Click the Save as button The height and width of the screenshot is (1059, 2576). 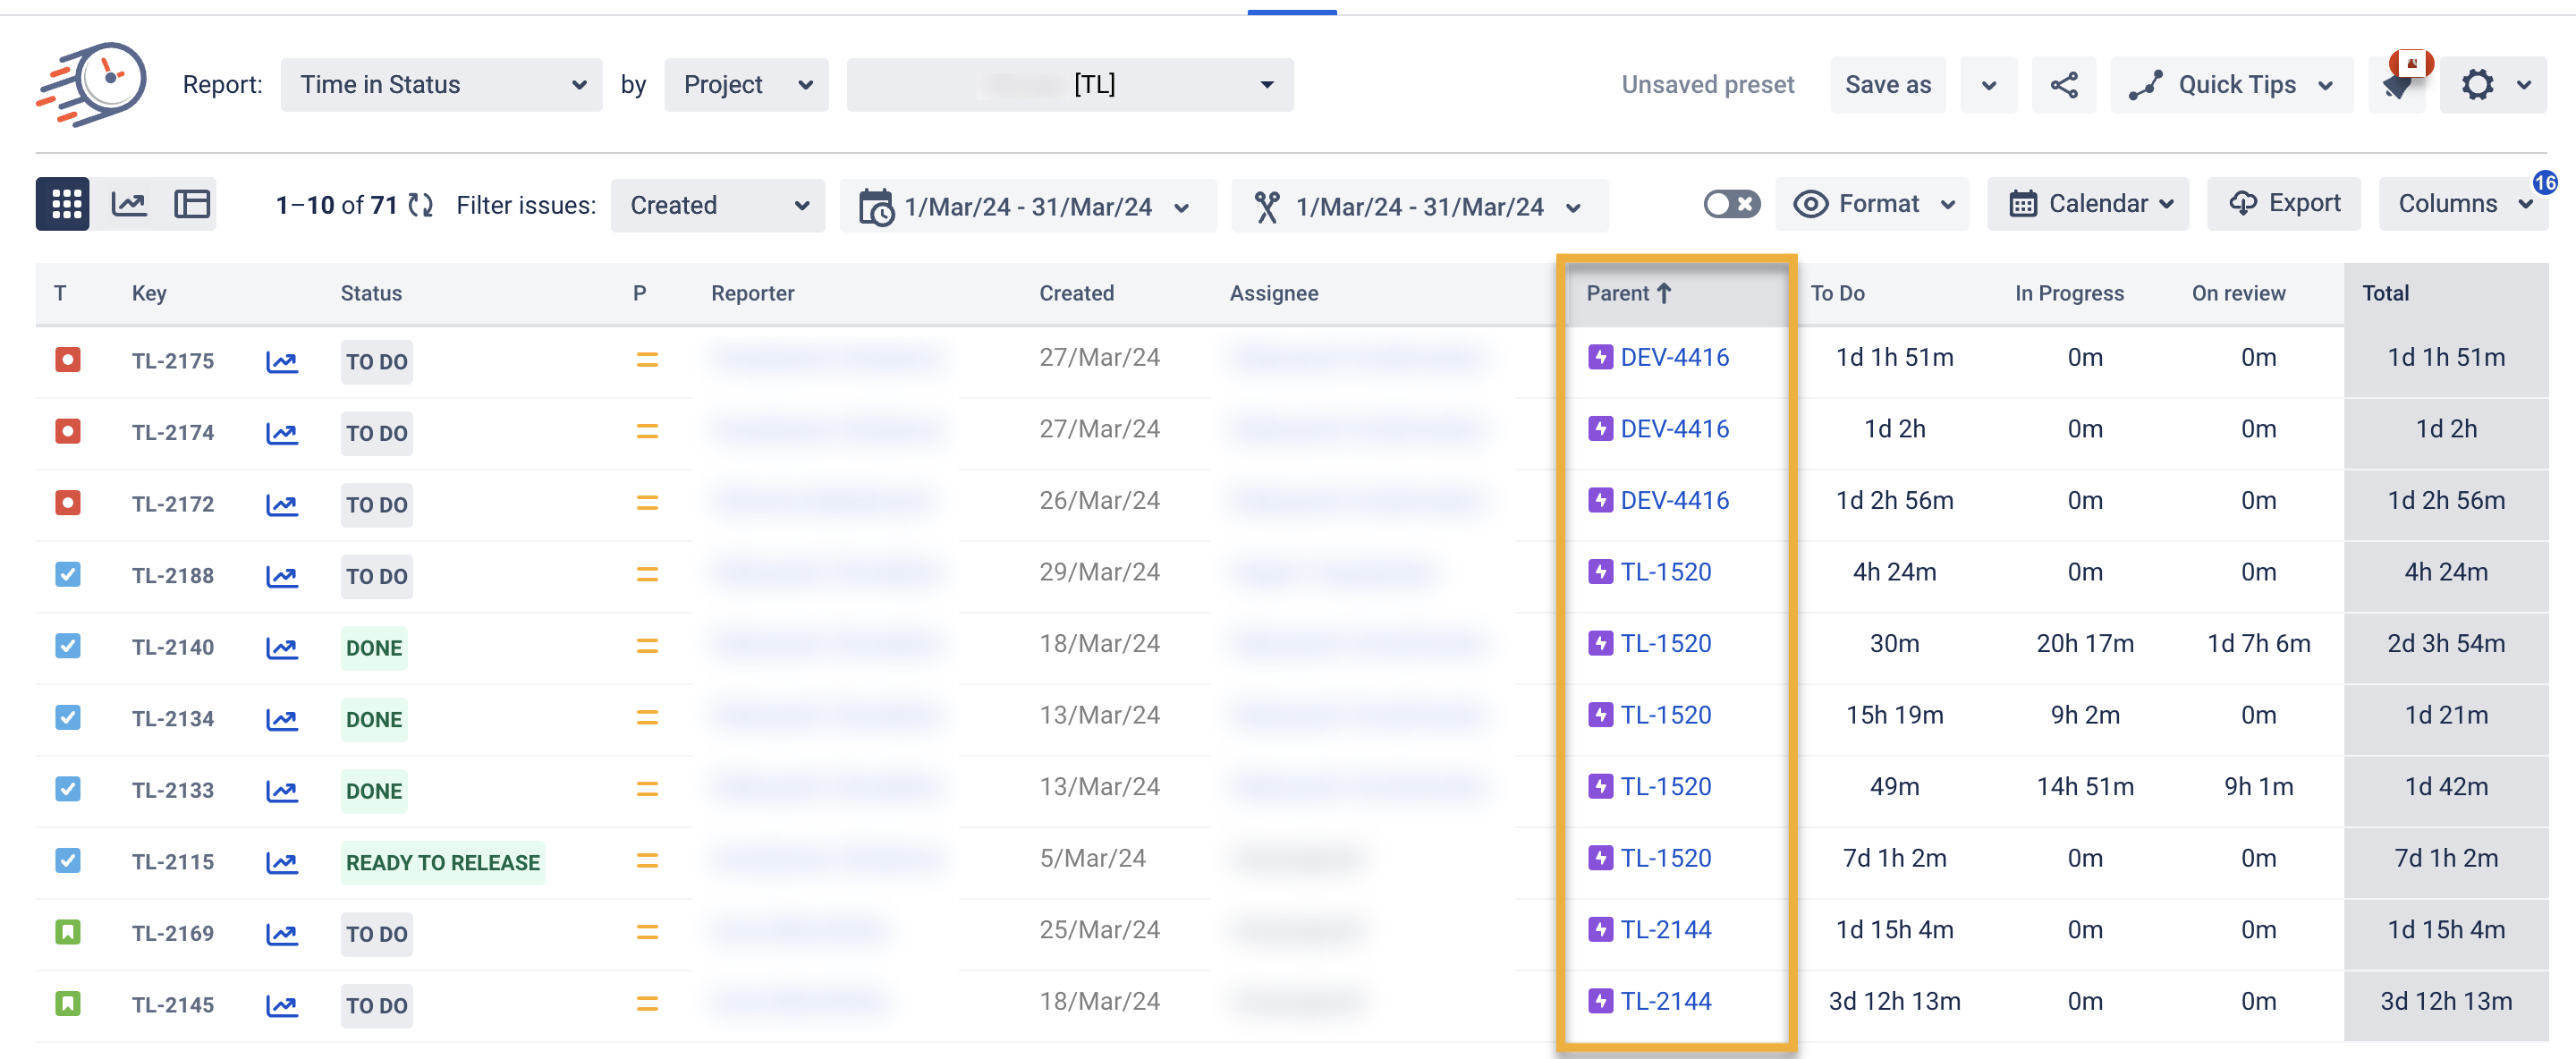(x=1888, y=84)
